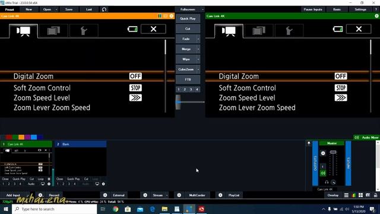Screen dimensions: 380x214
Task: Click the padlock icon at bottom right
Action: pos(375,196)
